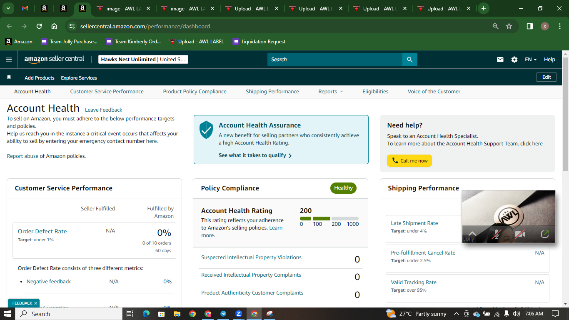Open Product Authenticity Customer Complaints

pyautogui.click(x=252, y=293)
